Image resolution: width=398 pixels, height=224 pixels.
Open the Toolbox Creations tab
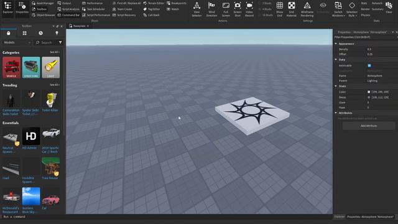[57, 33]
